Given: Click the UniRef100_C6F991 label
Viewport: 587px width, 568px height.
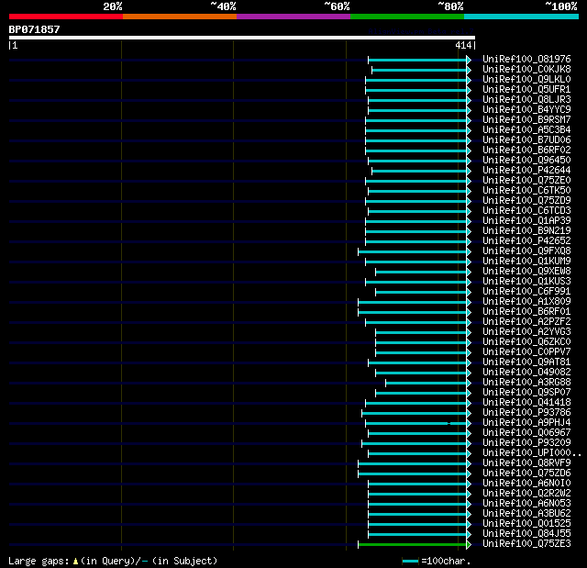Looking at the screenshot, I should point(526,291).
